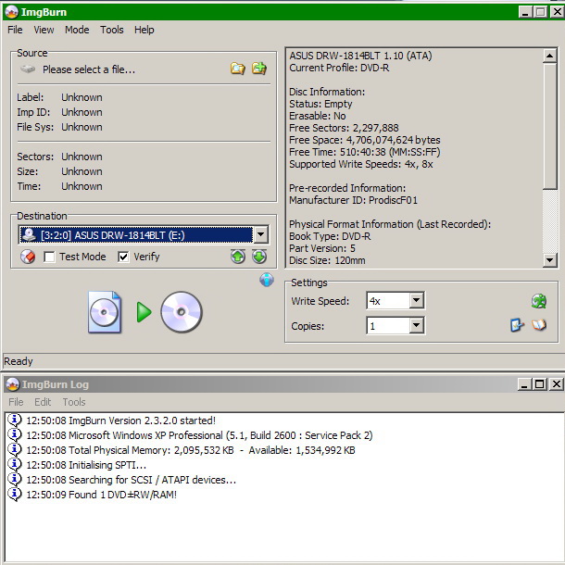Browse for a source image file
Image resolution: width=565 pixels, height=565 pixels.
pos(238,69)
